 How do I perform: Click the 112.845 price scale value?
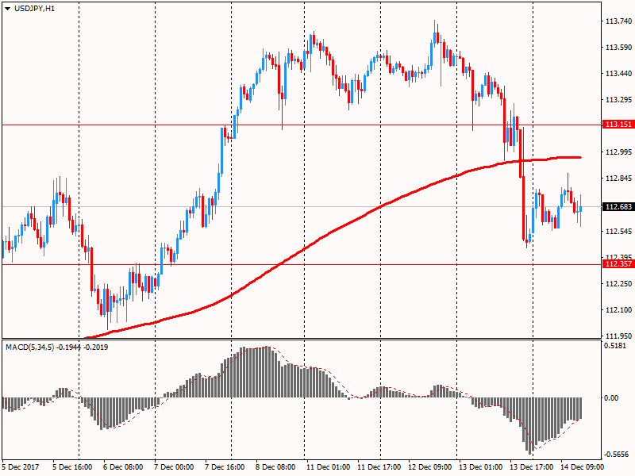(618, 178)
